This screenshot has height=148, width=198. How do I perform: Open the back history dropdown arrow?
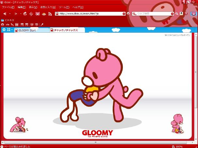coord(10,14)
